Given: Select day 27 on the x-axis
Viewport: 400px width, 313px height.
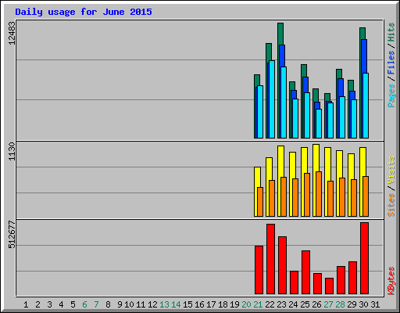Looking at the screenshot, I should point(328,304).
